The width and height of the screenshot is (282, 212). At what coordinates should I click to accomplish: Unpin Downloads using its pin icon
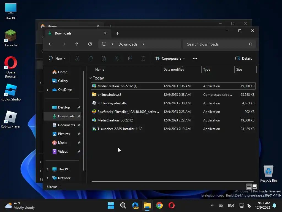[79, 116]
